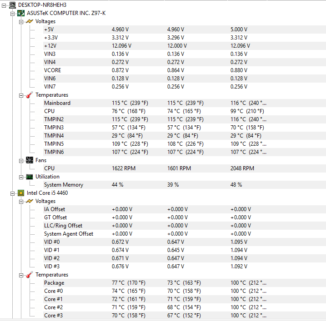Collapse the Intel CPU Voltages section
326x321 pixels.
click(21, 202)
